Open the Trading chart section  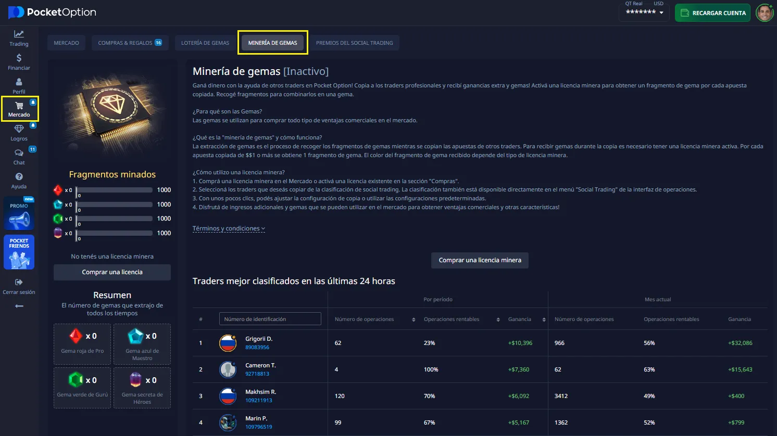[x=19, y=38]
